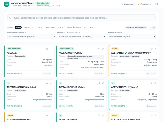Star the ACETAMINOFÉN IF (Jarabe) card

point(152,83)
